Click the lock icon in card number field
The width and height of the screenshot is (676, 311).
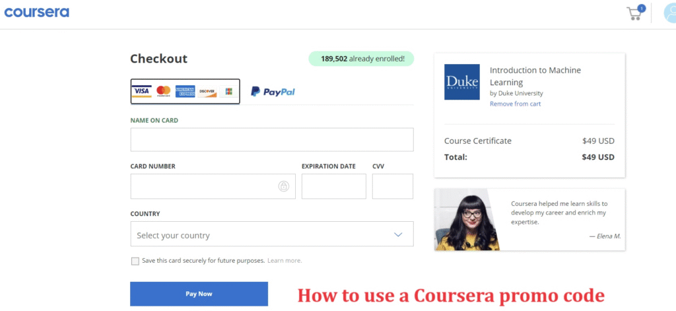(x=283, y=186)
